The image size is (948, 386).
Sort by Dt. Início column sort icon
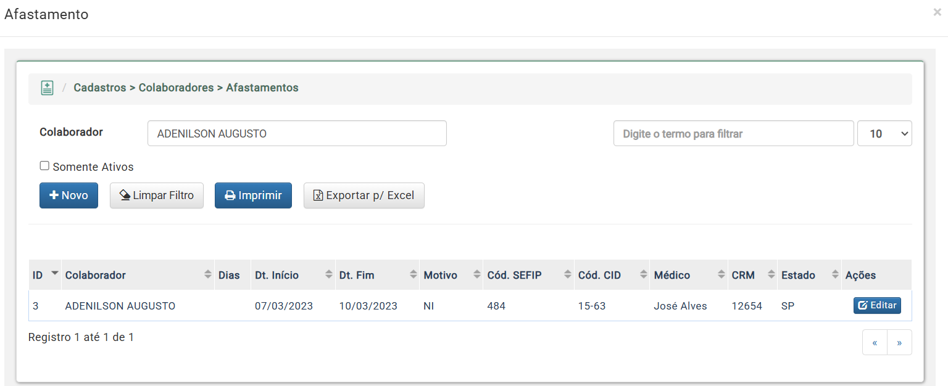(x=329, y=275)
